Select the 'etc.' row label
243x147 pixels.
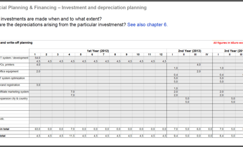point(2,119)
